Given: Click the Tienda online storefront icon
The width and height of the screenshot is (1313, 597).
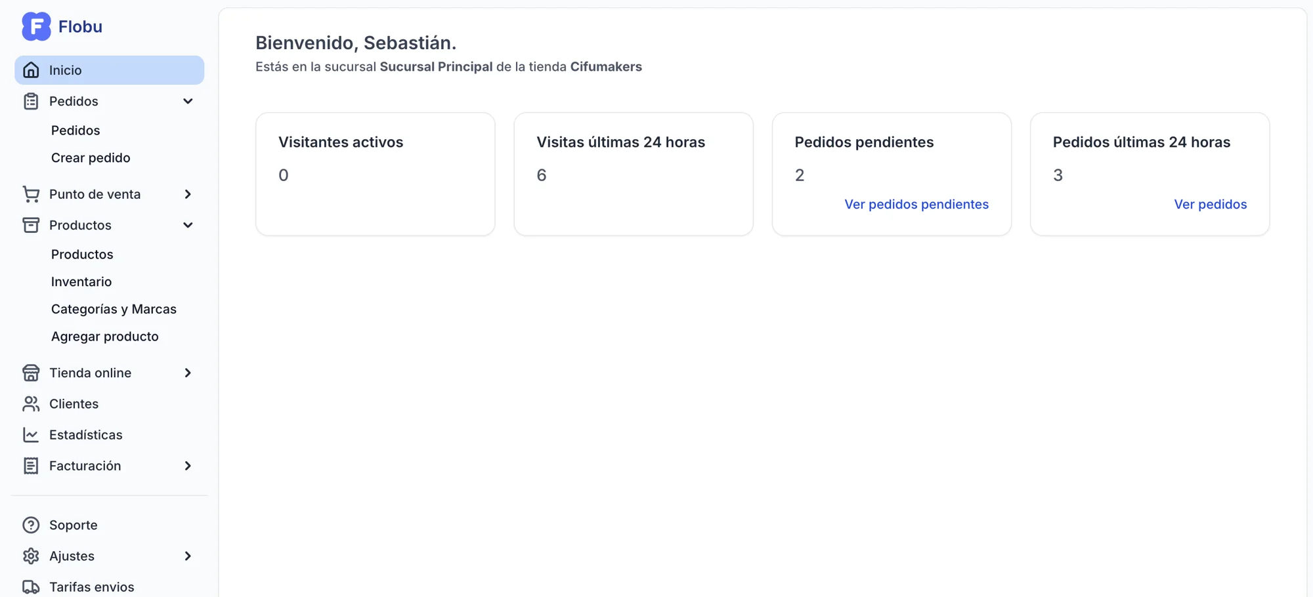Looking at the screenshot, I should pos(31,373).
